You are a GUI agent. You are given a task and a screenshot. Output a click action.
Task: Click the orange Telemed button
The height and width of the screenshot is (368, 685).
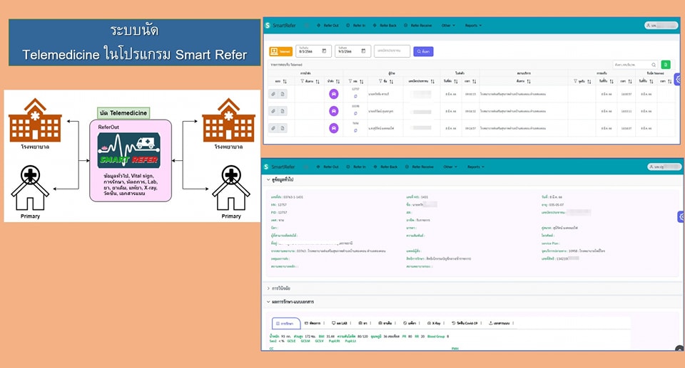[280, 51]
